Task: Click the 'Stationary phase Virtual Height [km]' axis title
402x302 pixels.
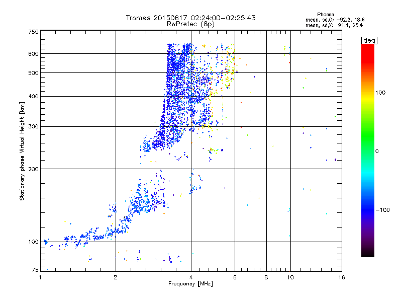Action: [22, 151]
